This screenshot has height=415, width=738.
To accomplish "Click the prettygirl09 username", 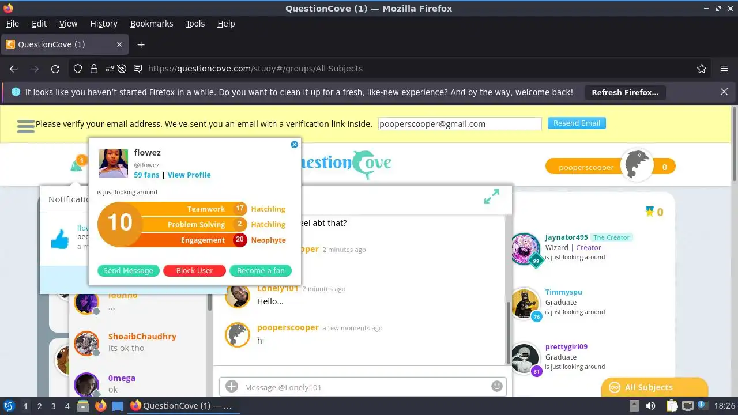I will tap(566, 347).
